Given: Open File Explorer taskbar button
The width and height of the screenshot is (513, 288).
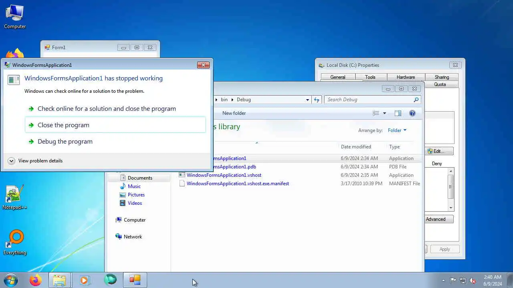Looking at the screenshot, I should (59, 280).
